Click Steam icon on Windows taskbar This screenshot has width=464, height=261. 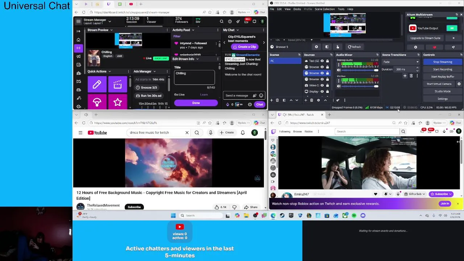[282, 216]
